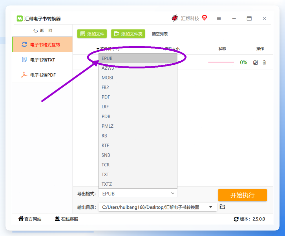This screenshot has width=285, height=236.
Task: Collapse the 导出格式 EPUB dropdown
Action: click(138, 194)
